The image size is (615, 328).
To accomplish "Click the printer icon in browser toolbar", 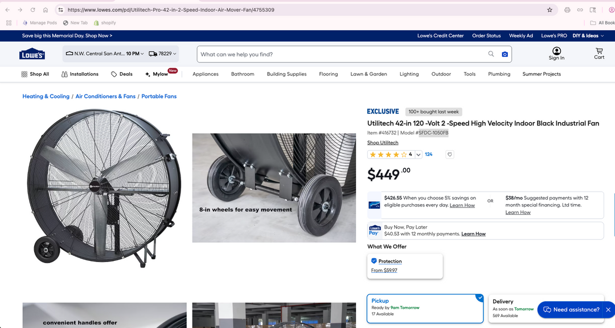I will (567, 10).
